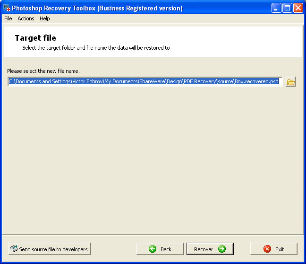306x264 pixels.
Task: Click 'Please select the new file name.' label
Action: 43,71
